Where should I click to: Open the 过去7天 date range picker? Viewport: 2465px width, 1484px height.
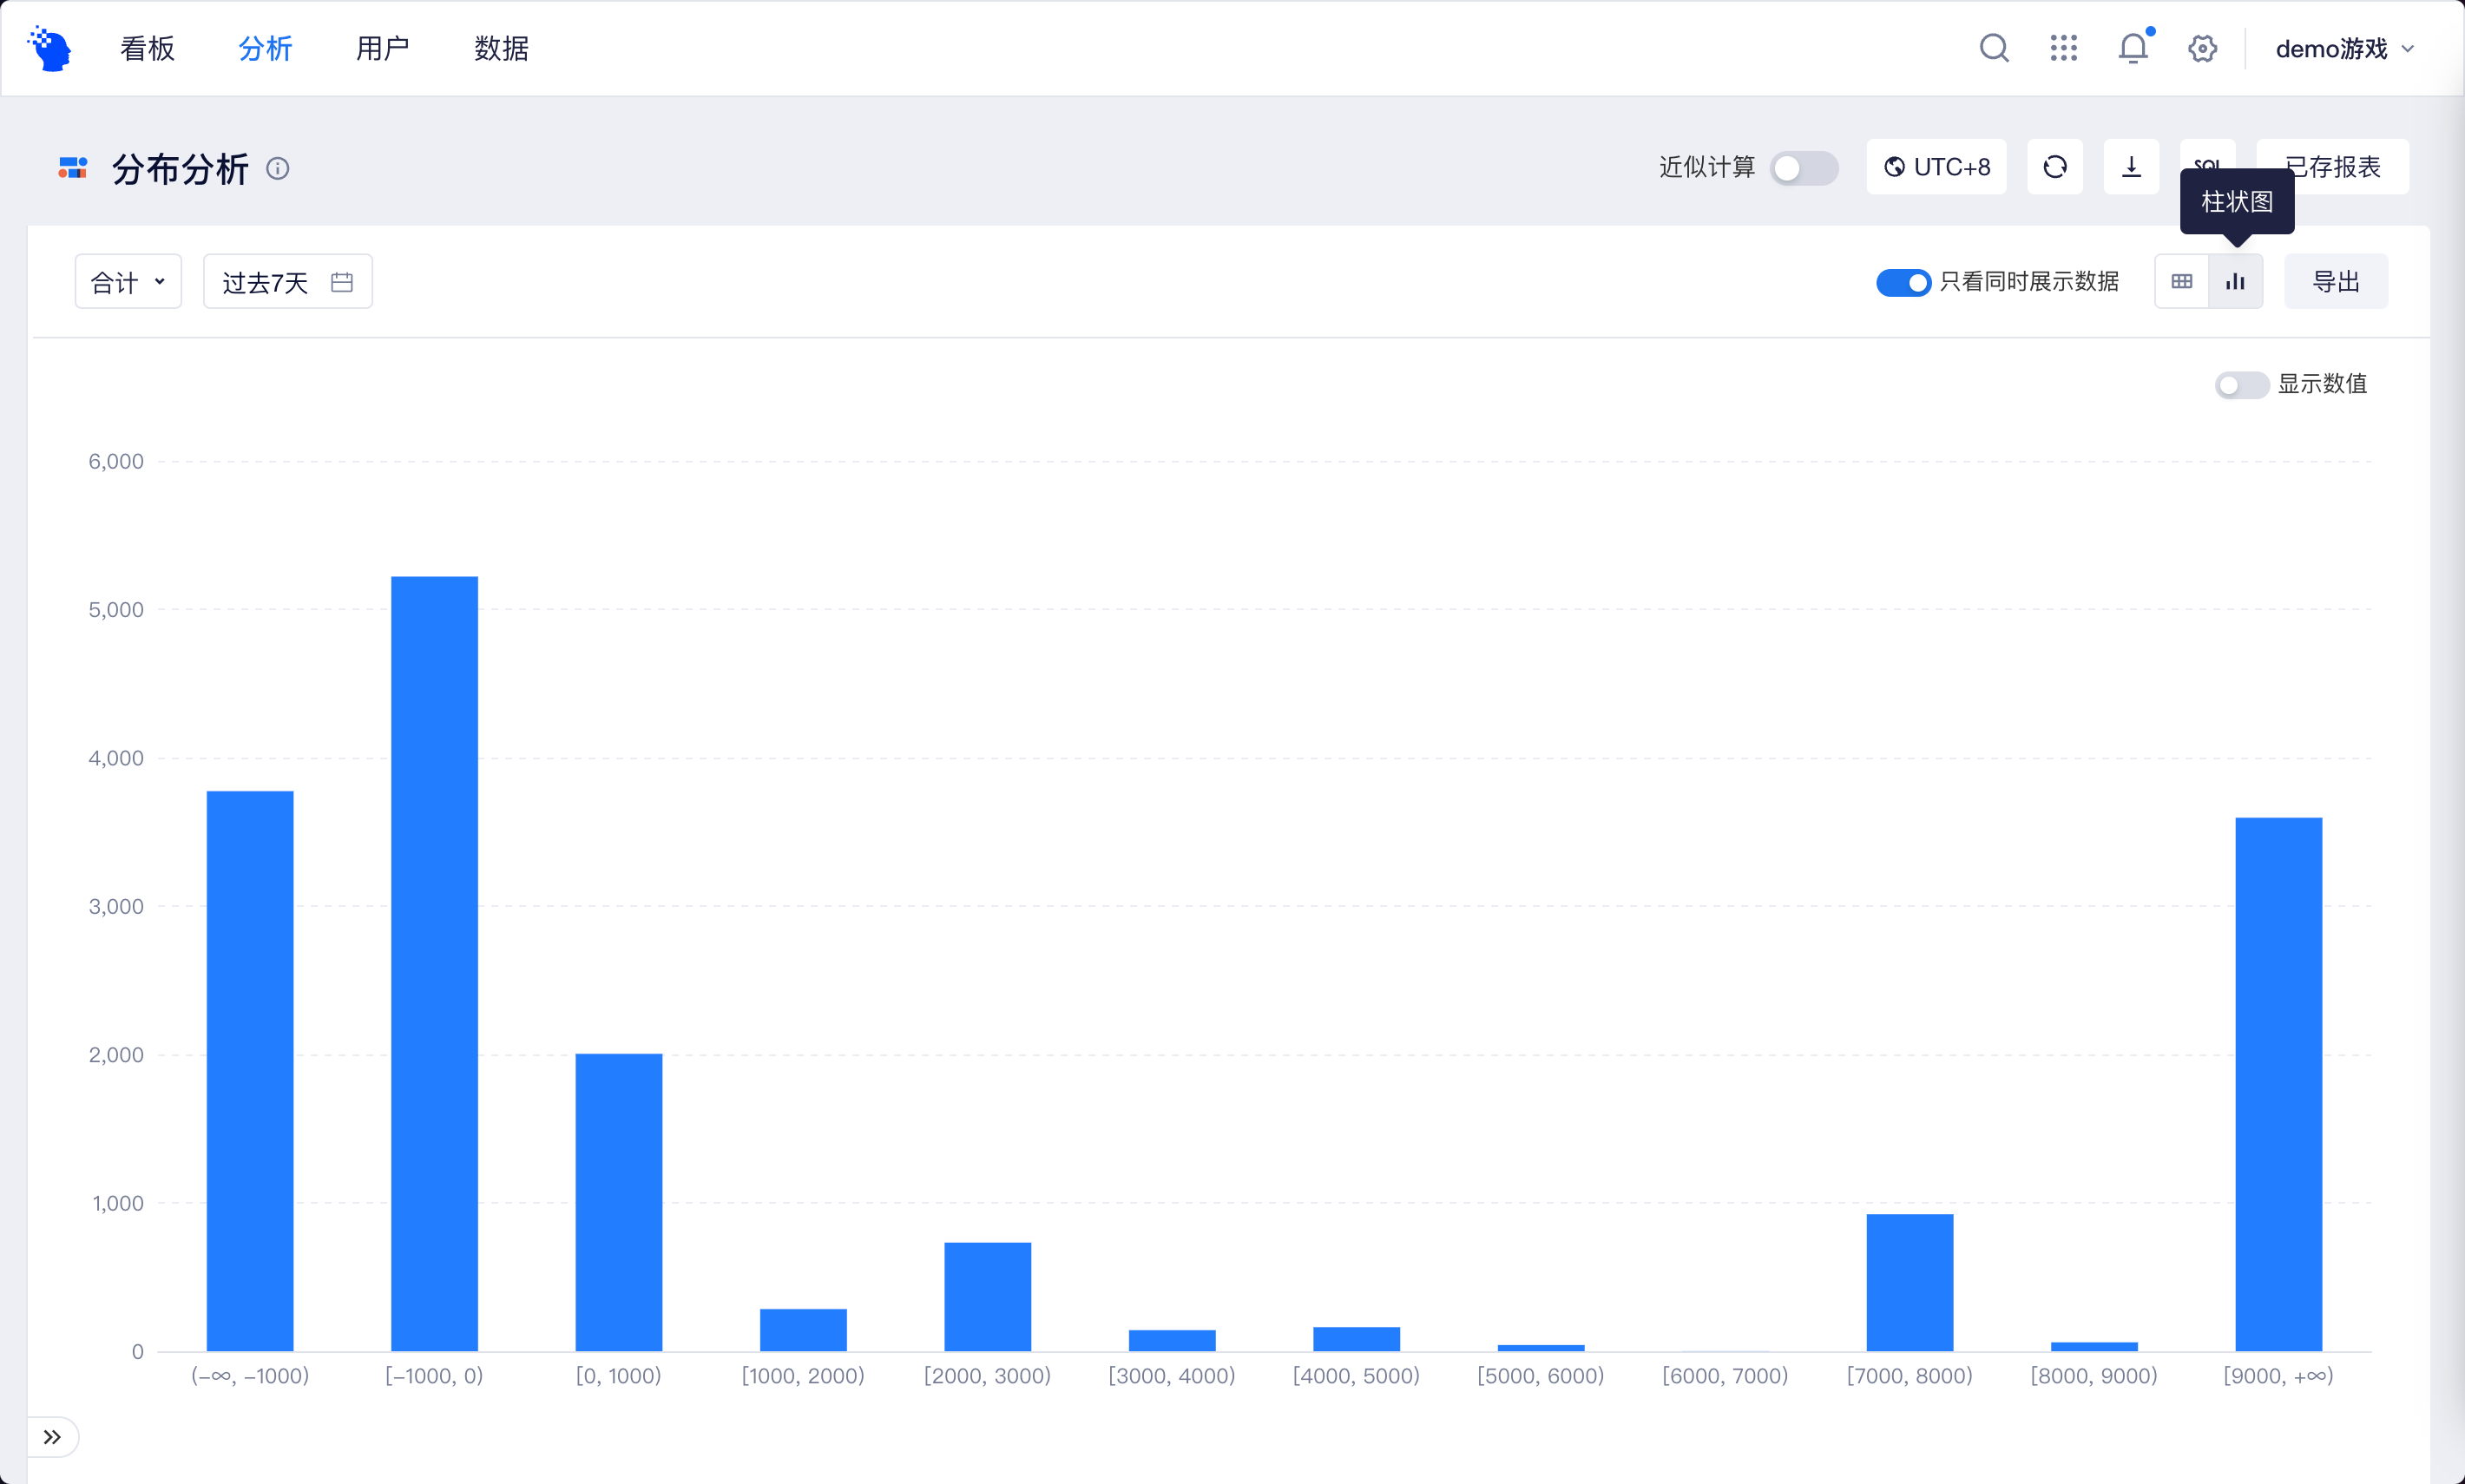286,281
